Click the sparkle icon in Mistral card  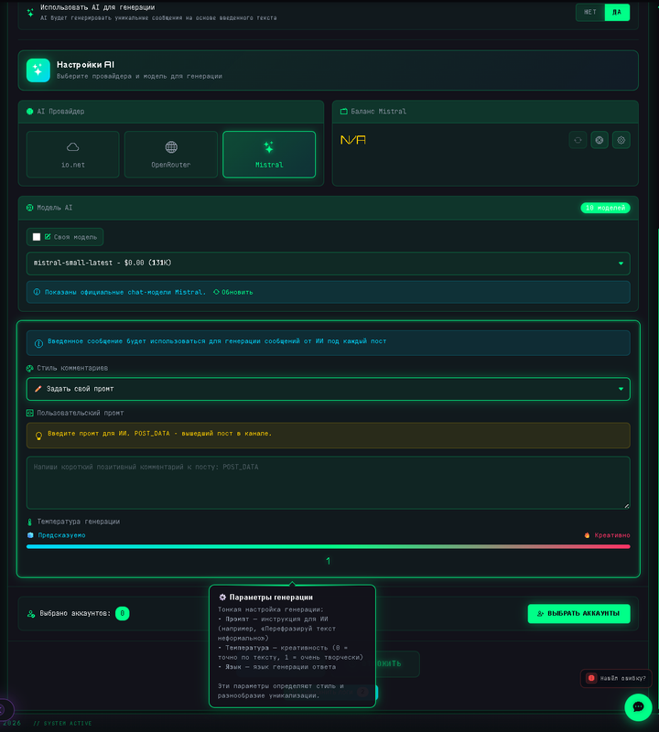[269, 147]
